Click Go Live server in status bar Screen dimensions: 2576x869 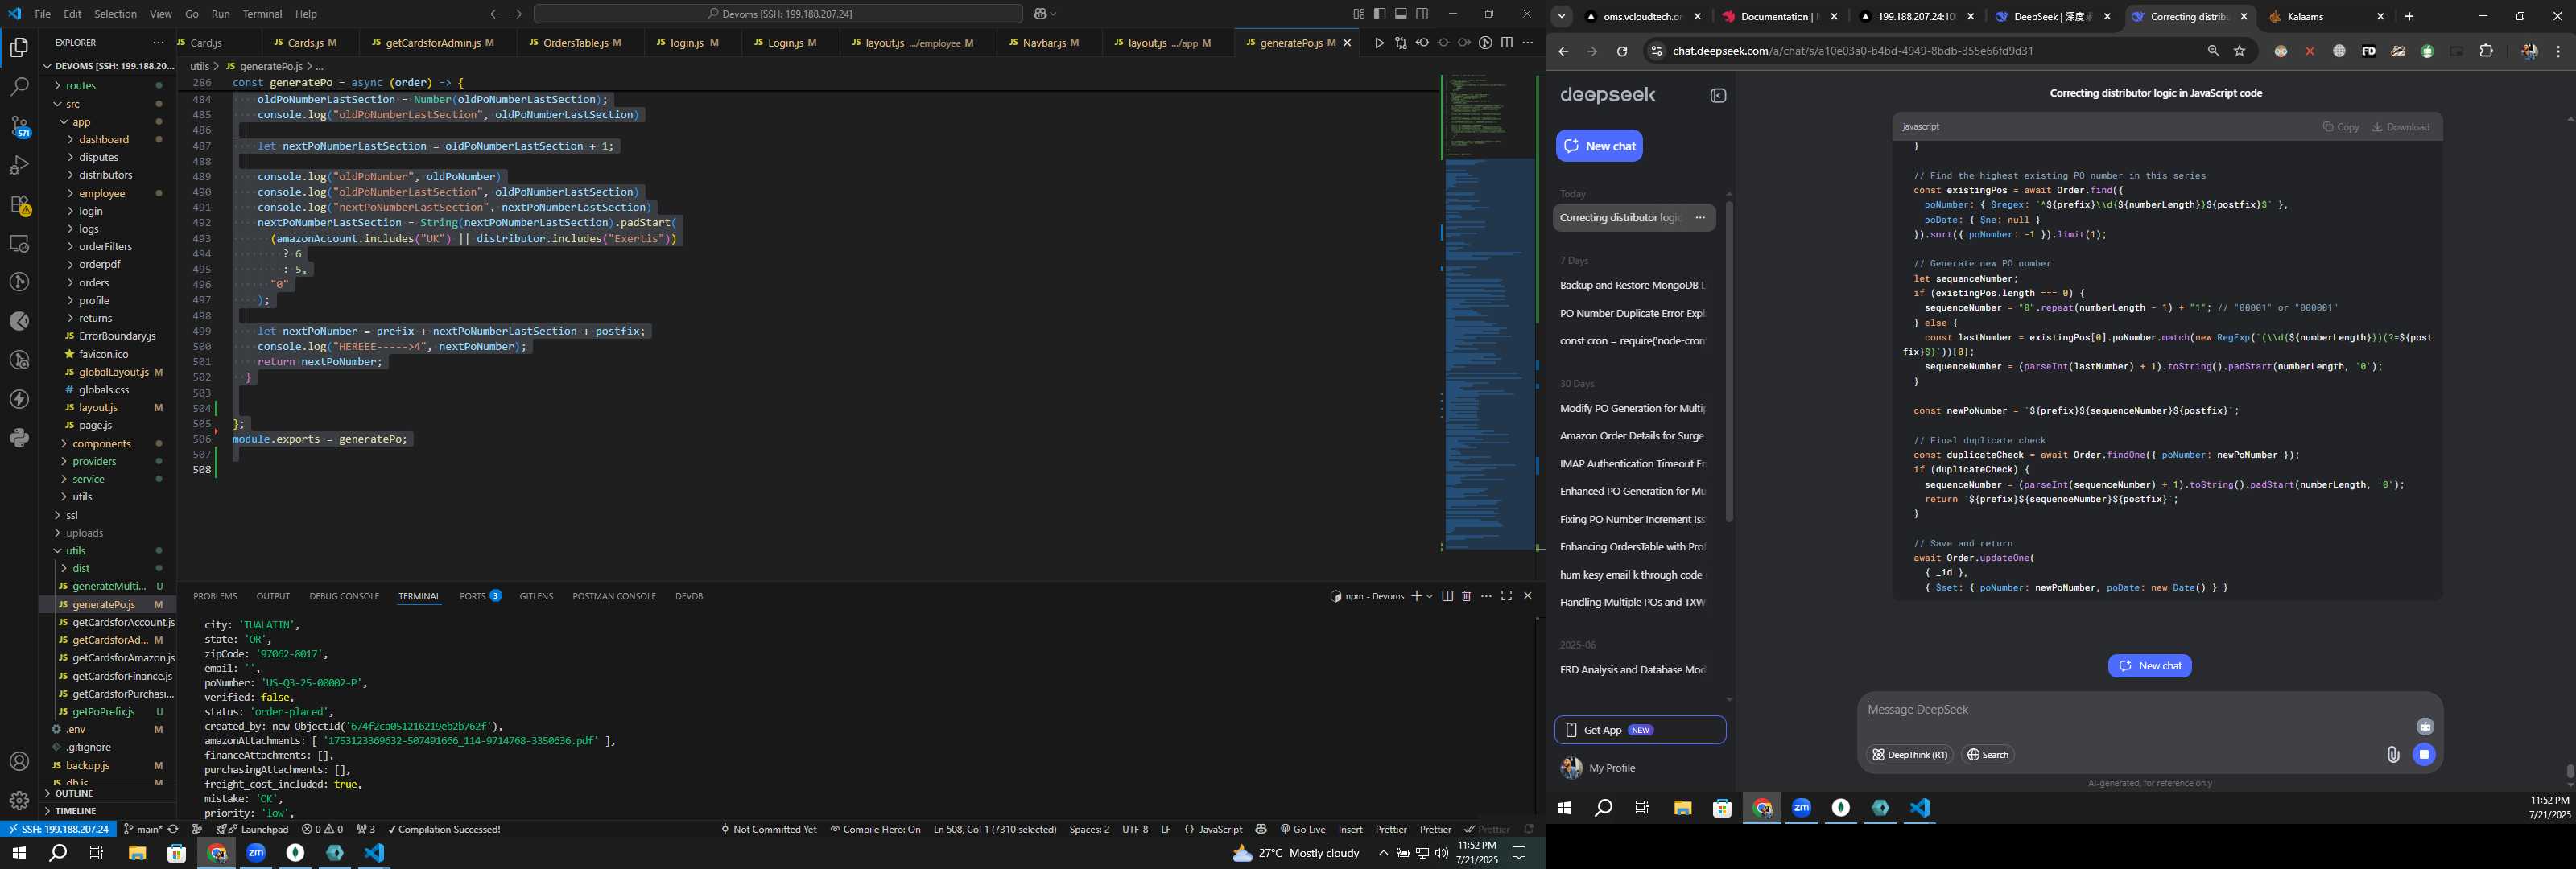(x=1303, y=829)
